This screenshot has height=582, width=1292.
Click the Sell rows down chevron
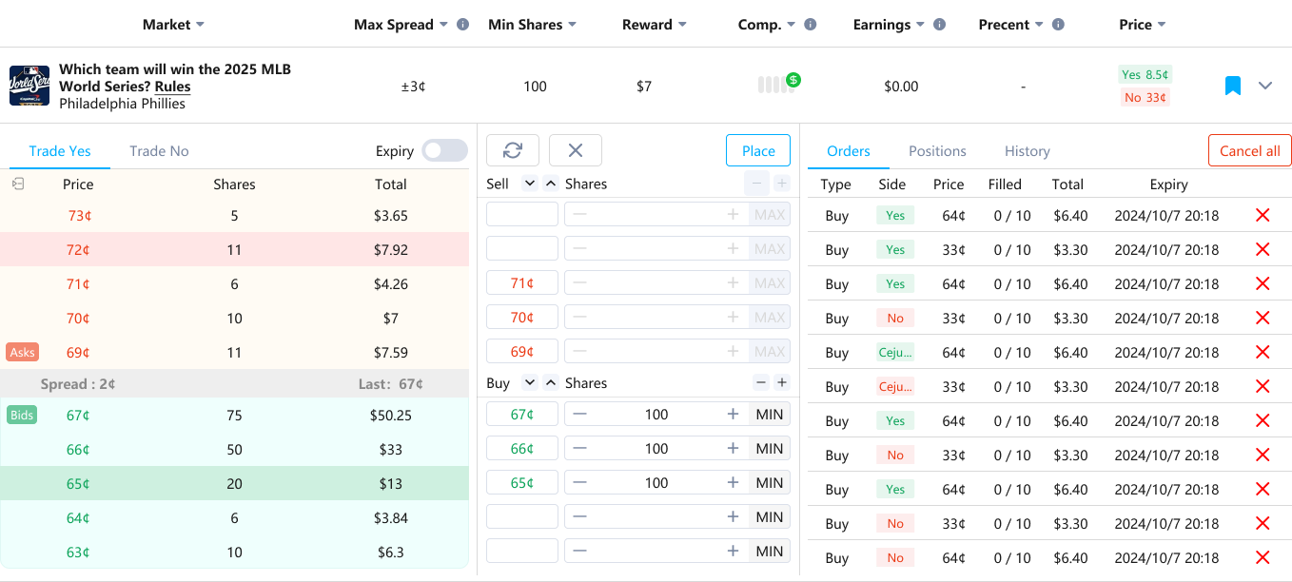[530, 184]
